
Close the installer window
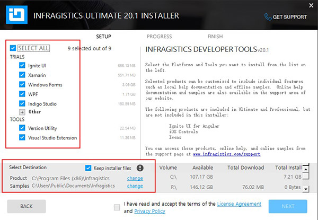pos(311,5)
